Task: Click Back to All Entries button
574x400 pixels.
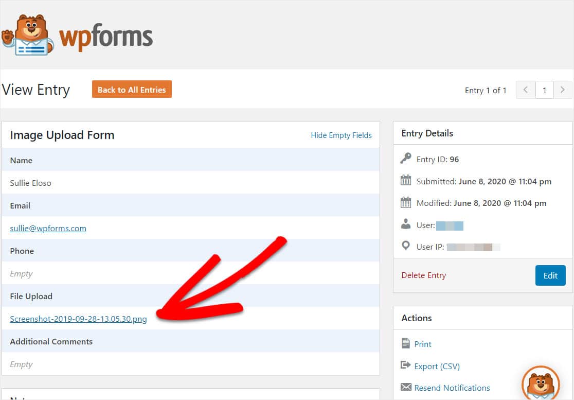Action: coord(132,90)
